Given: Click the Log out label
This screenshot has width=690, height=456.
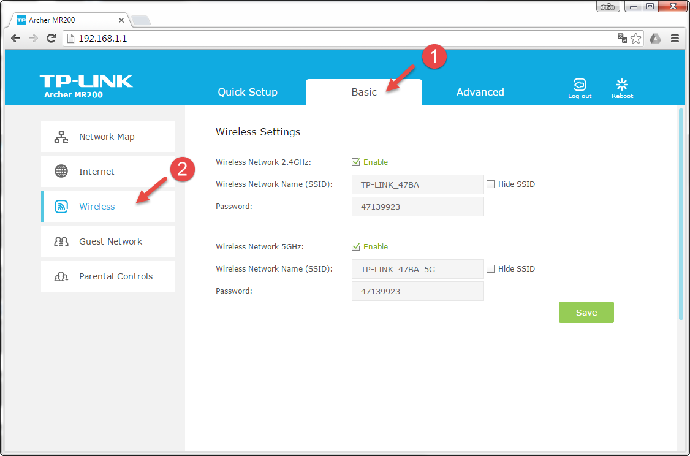Looking at the screenshot, I should click(580, 96).
